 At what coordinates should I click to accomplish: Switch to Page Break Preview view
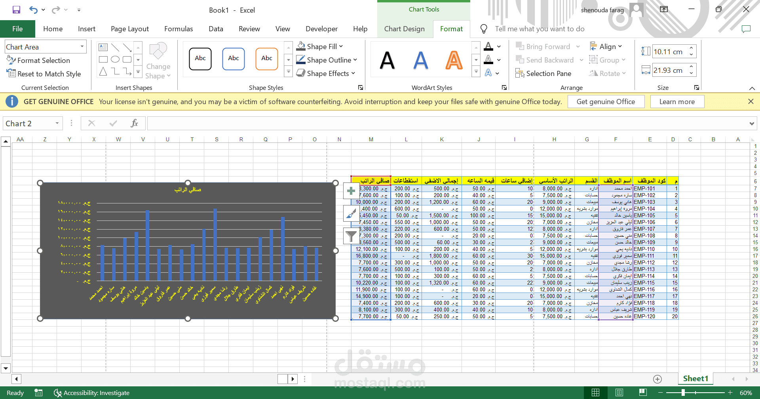point(643,393)
